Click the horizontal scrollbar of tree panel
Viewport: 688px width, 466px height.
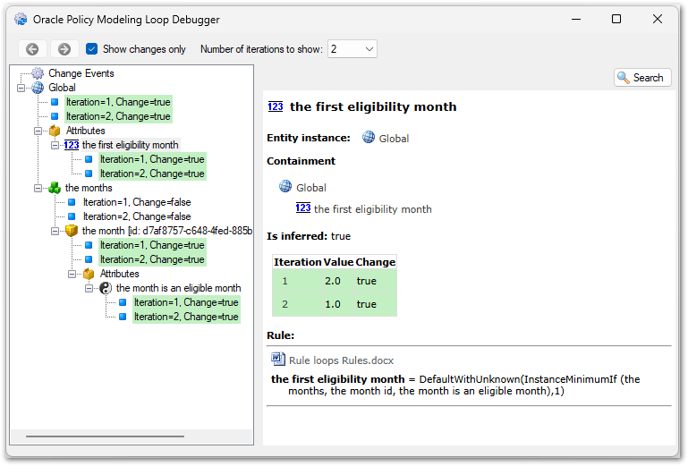coord(105,436)
